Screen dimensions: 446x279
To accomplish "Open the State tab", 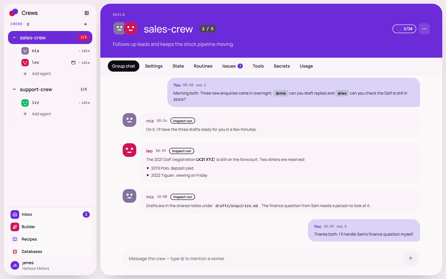I will pos(178,66).
